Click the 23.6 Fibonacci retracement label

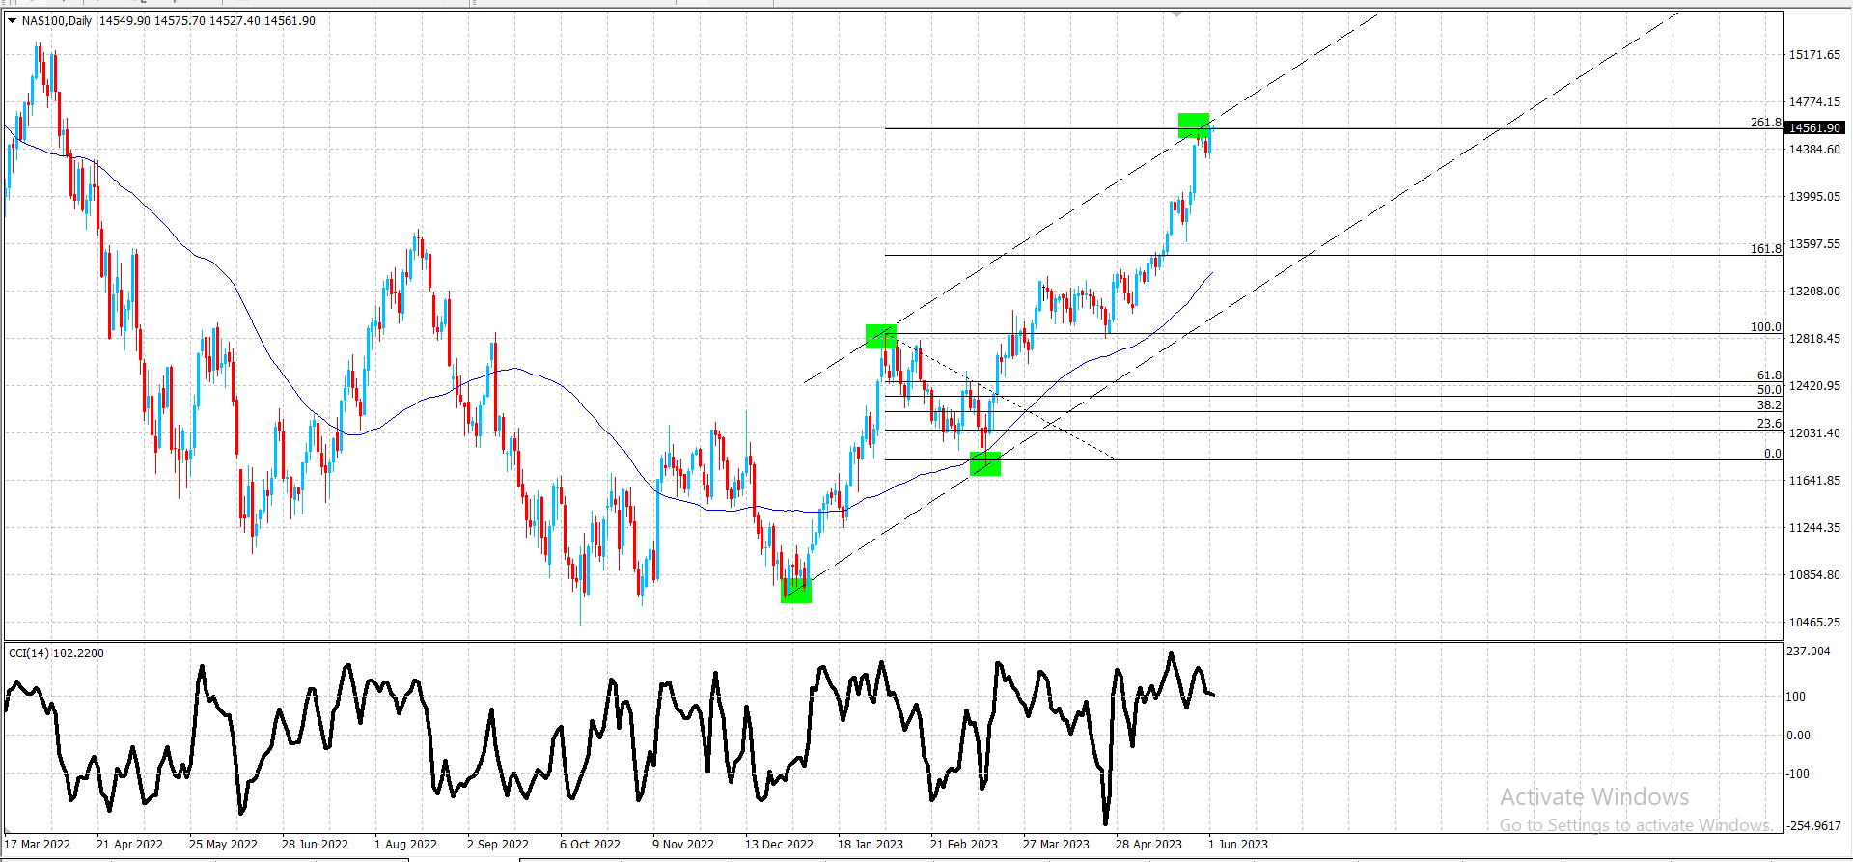[1769, 424]
